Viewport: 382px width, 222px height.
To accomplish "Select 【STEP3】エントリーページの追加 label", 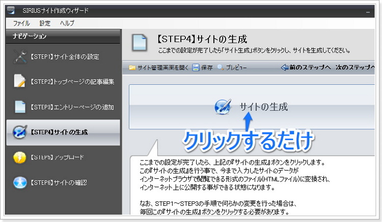I will 72,107.
